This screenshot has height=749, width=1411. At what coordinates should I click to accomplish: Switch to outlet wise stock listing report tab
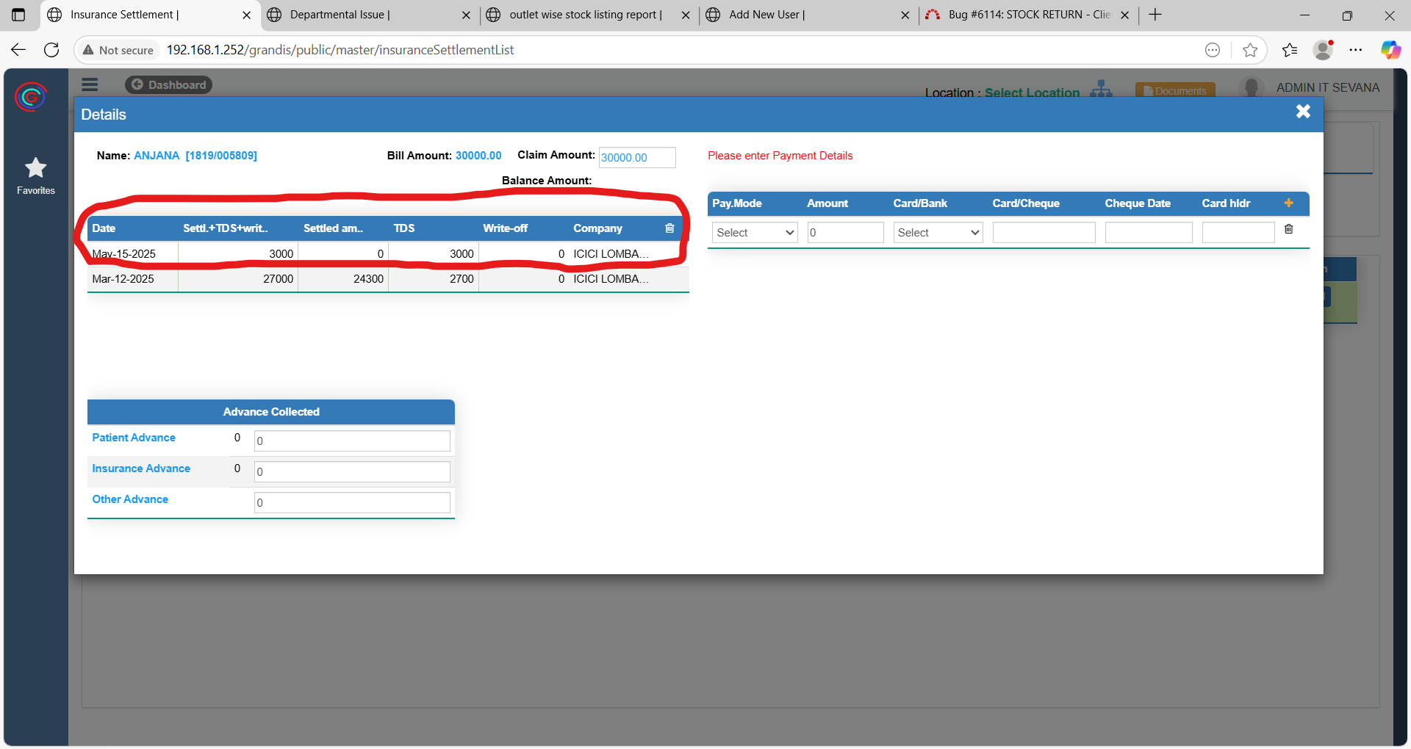pyautogui.click(x=585, y=15)
